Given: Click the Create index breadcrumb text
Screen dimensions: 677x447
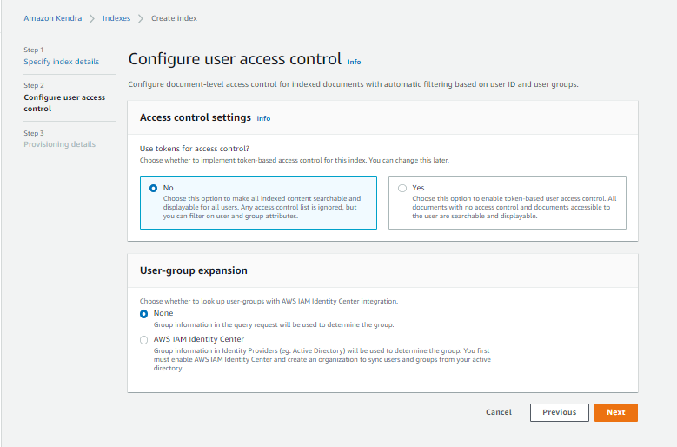Looking at the screenshot, I should [173, 18].
